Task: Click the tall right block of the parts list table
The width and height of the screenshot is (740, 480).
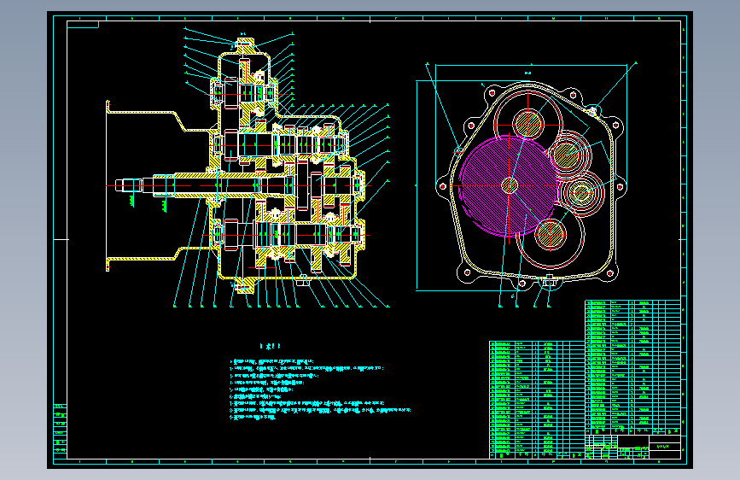Action: click(x=632, y=367)
